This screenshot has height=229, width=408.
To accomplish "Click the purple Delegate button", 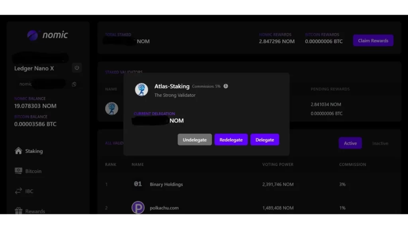I will pos(265,140).
